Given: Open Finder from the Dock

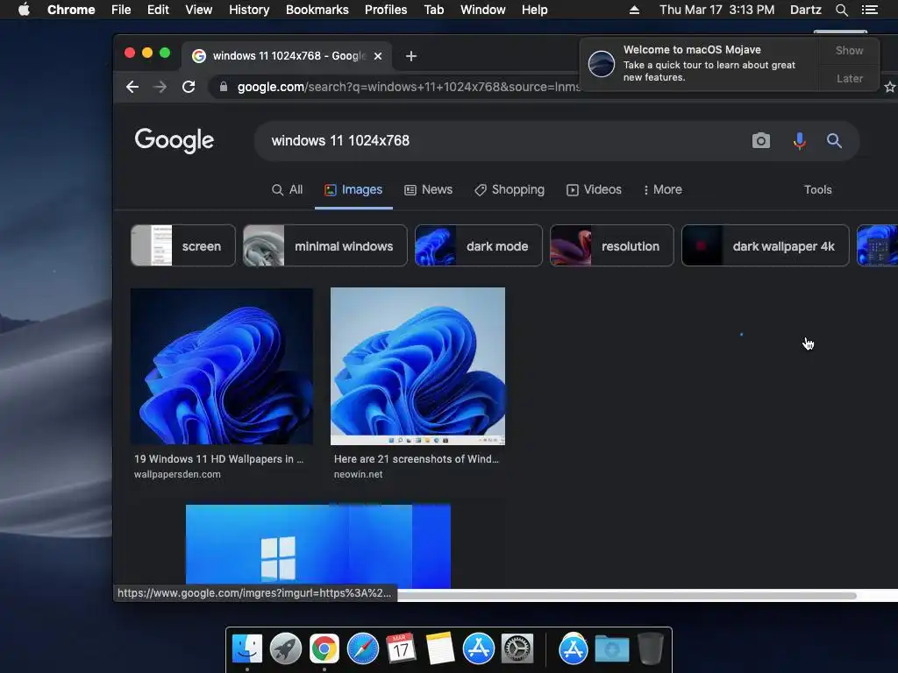Looking at the screenshot, I should [x=246, y=648].
